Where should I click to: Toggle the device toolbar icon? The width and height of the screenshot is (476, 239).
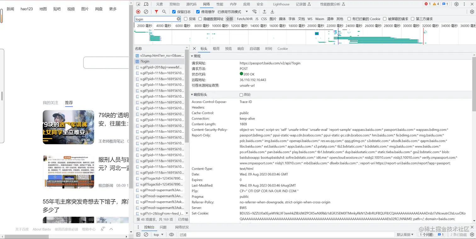[146, 4]
